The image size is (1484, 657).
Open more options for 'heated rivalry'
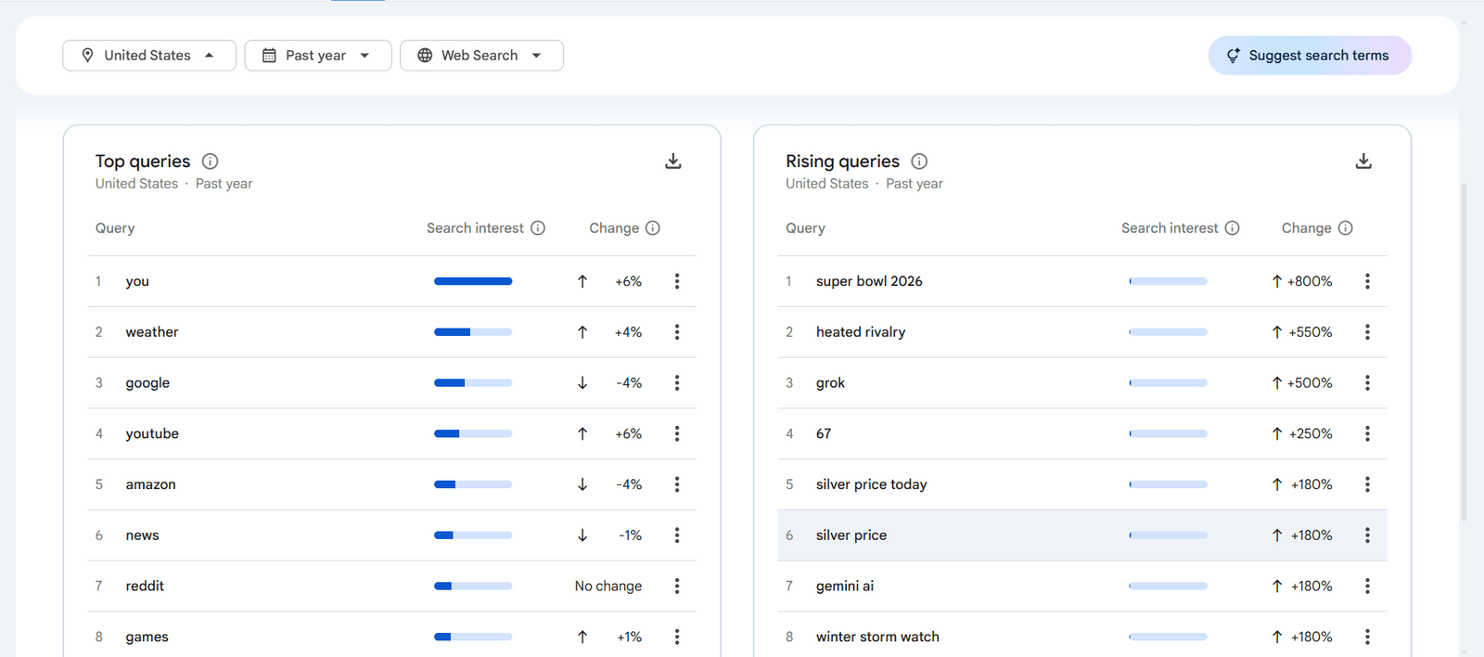(1367, 332)
